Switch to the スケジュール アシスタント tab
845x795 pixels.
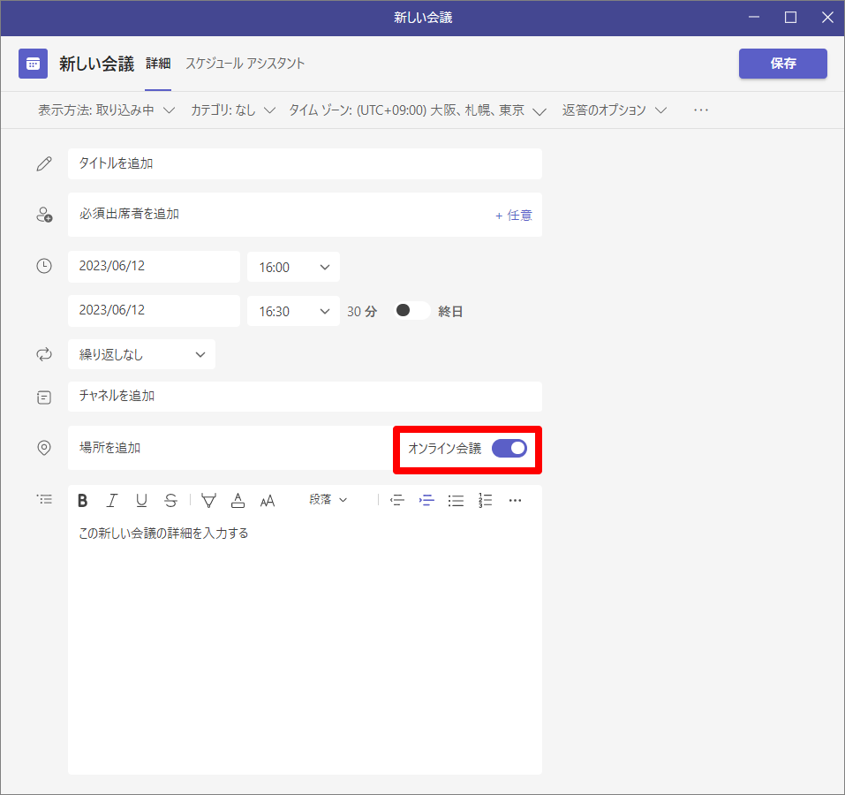pos(245,64)
